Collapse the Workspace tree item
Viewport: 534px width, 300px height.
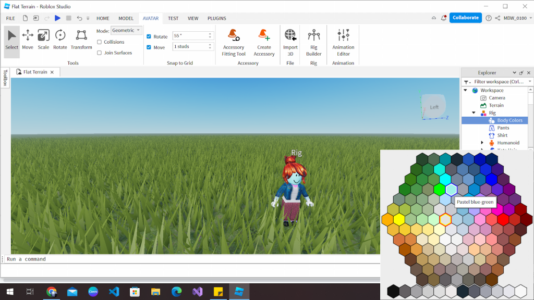click(x=466, y=90)
